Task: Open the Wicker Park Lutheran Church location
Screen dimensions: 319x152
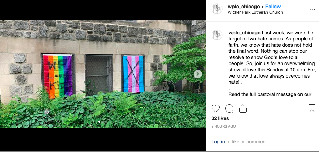Action: tap(255, 12)
